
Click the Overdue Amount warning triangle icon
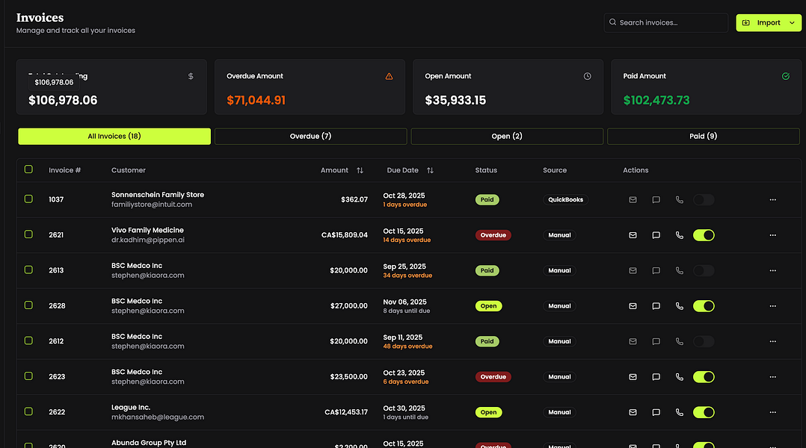point(389,76)
